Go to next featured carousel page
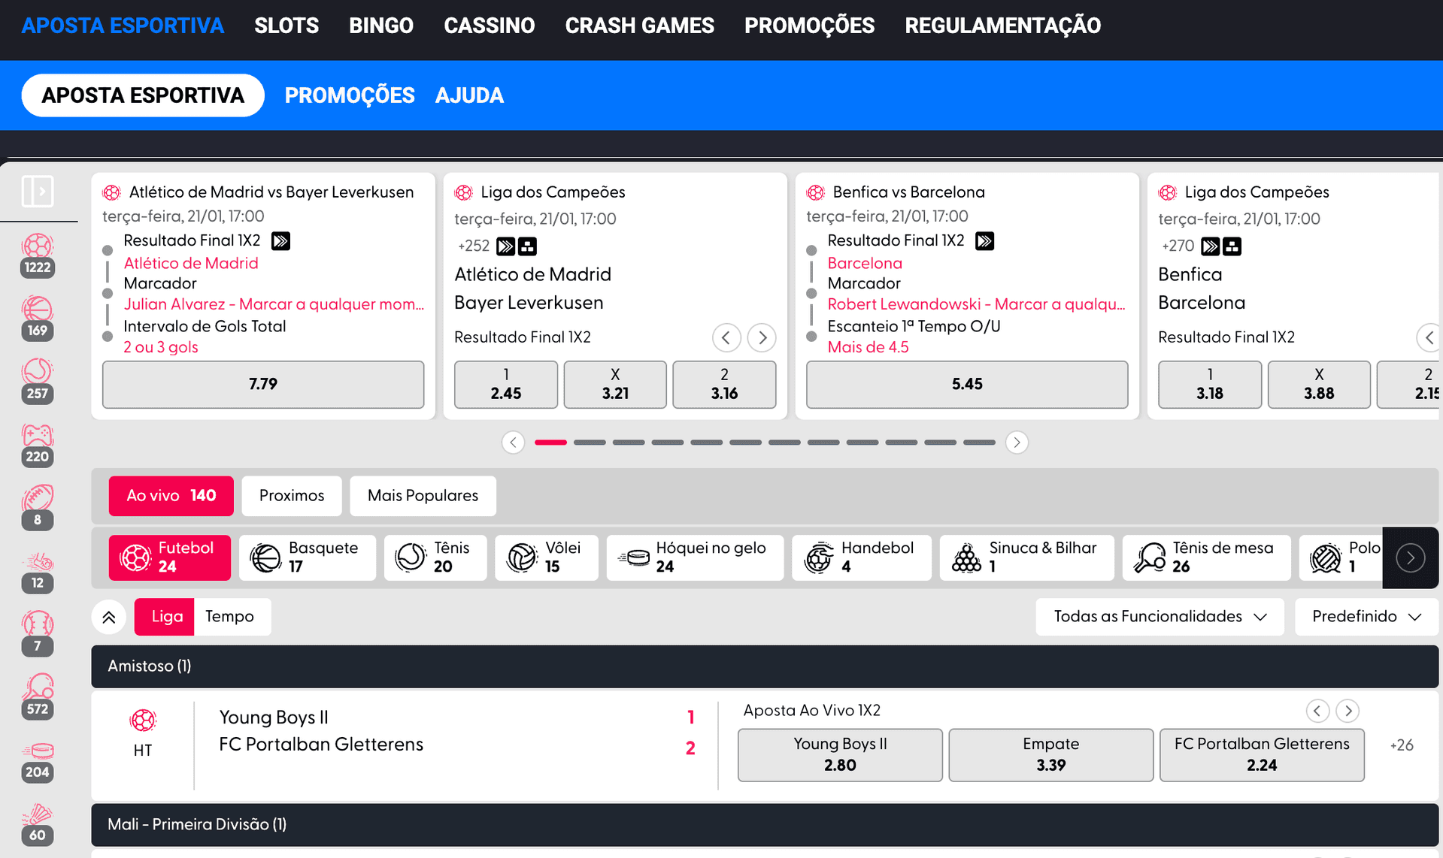Viewport: 1443px width, 858px height. 1017,443
